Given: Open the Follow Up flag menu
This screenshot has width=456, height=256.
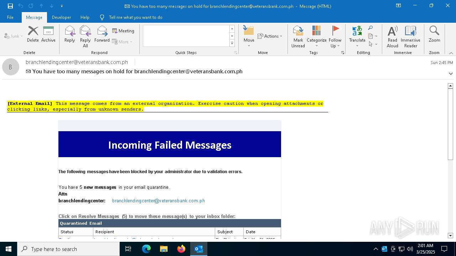Looking at the screenshot, I should click(x=335, y=36).
